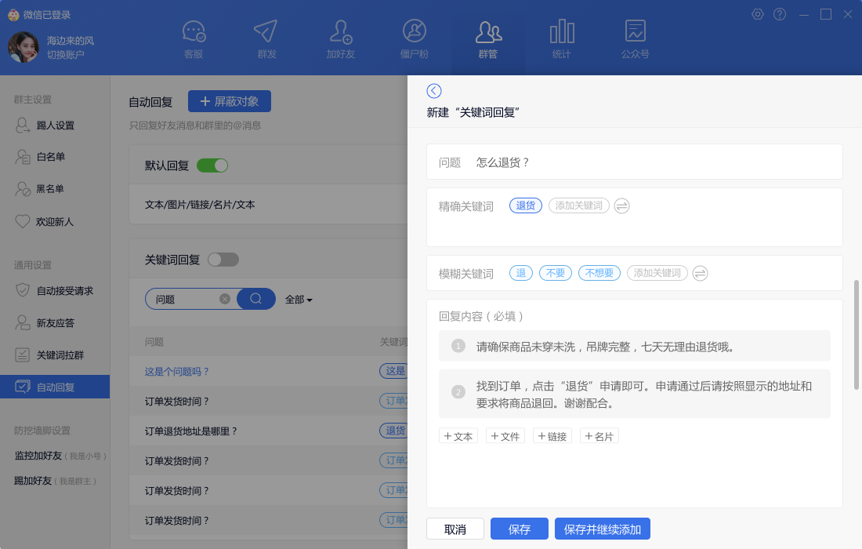Click the swap icon beside 精确关键词

(621, 205)
